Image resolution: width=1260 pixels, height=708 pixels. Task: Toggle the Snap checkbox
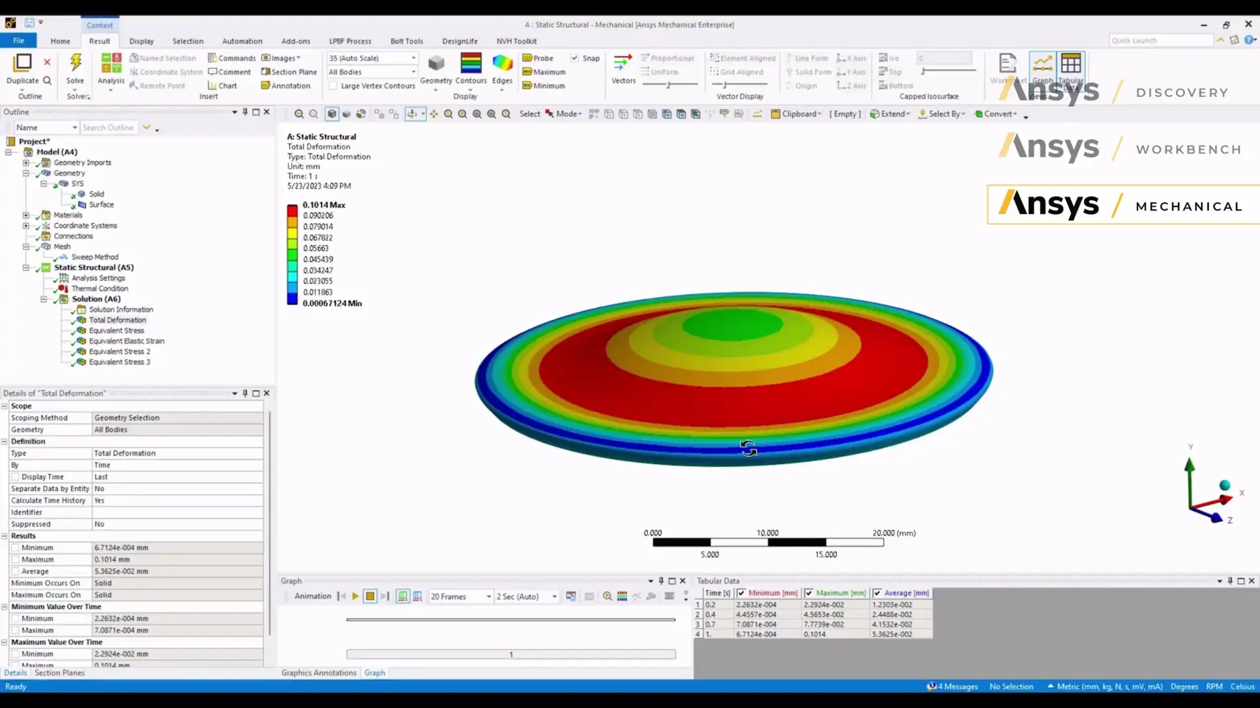pos(575,58)
